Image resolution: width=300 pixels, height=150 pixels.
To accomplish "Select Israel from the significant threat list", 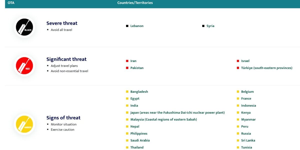I will coord(245,61).
